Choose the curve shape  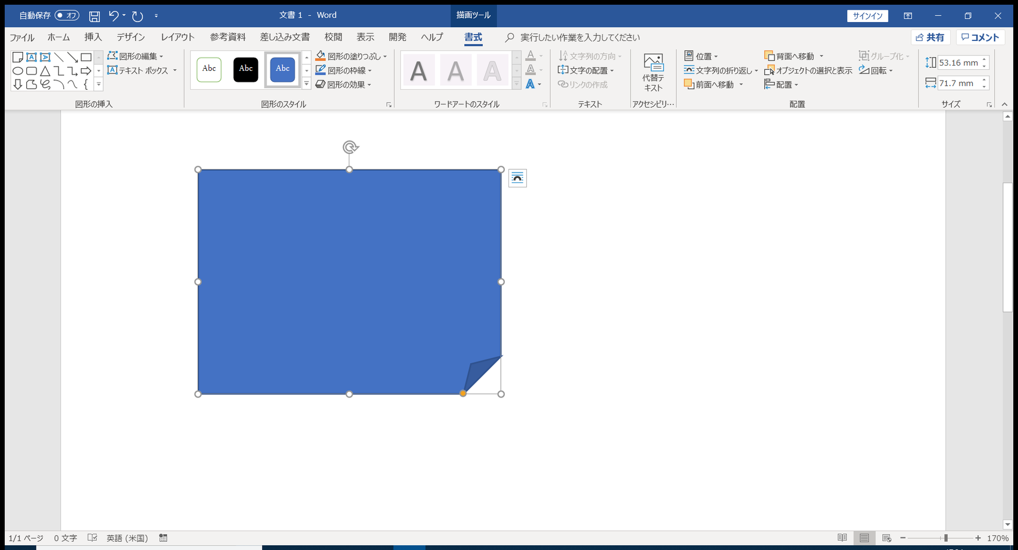[x=73, y=84]
